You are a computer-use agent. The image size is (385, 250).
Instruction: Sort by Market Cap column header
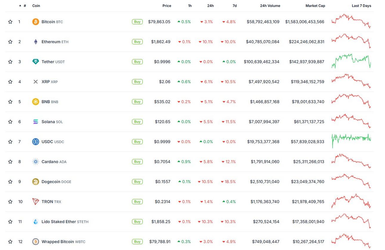click(x=315, y=6)
